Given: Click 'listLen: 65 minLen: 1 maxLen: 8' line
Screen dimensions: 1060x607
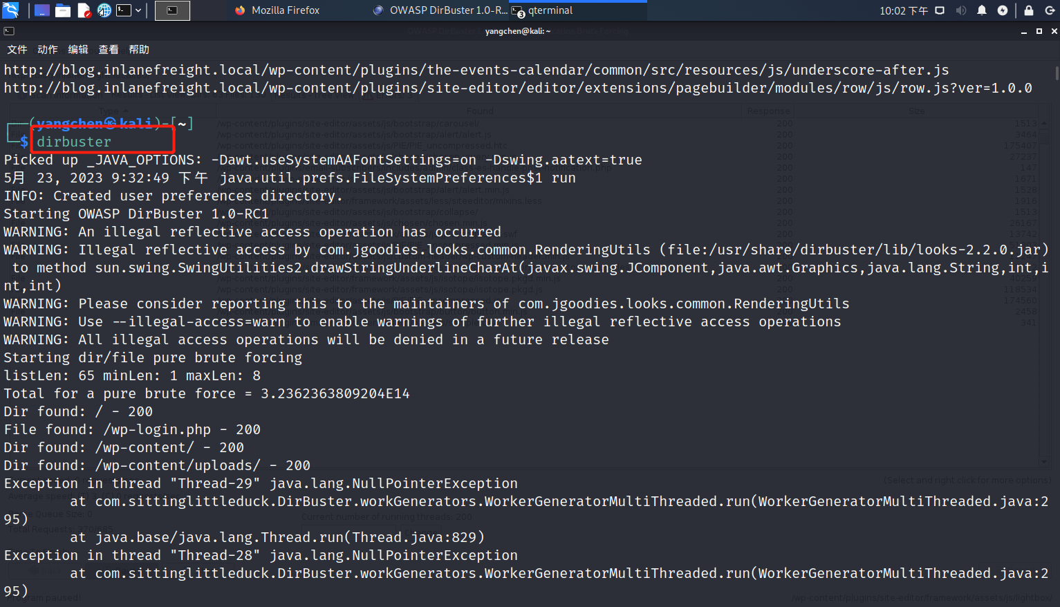Looking at the screenshot, I should pos(132,375).
